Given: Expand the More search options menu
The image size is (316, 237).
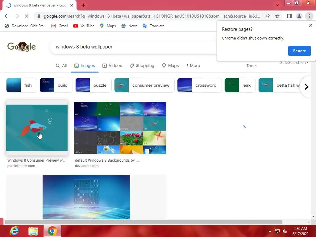Looking at the screenshot, I should 193,66.
